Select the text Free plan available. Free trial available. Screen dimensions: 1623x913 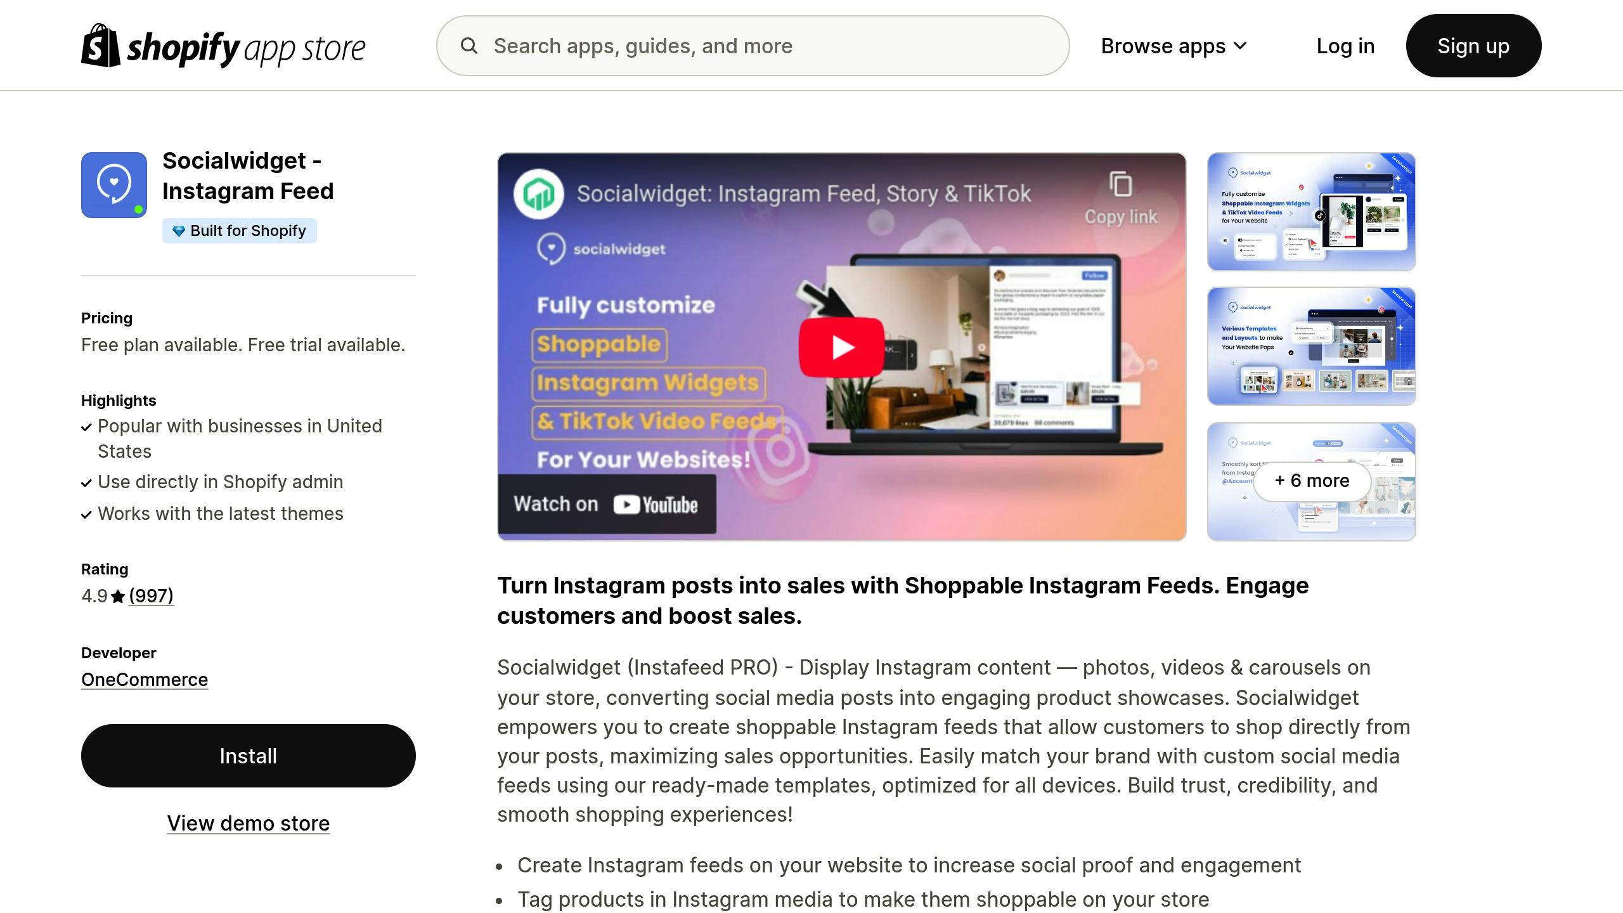tap(243, 345)
